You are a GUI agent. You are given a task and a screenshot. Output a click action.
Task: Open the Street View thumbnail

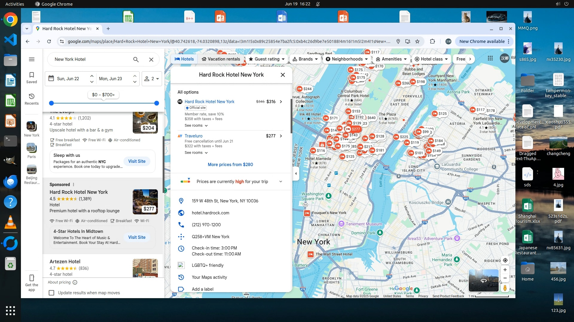coord(483,280)
